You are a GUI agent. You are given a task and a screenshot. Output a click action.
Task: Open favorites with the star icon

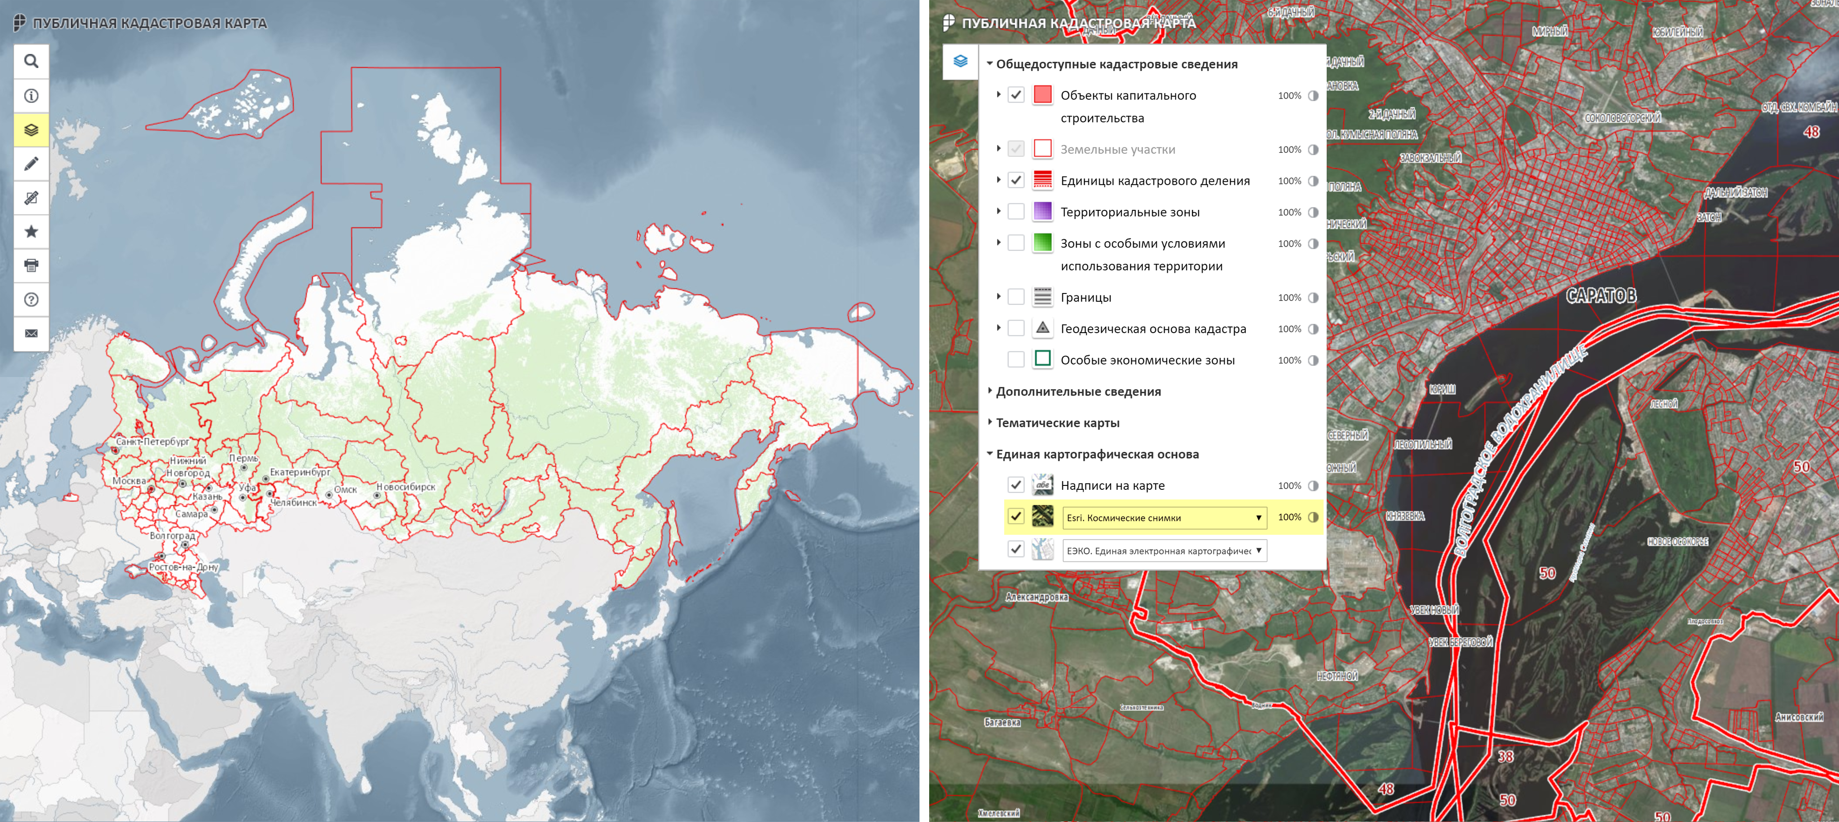tap(31, 231)
